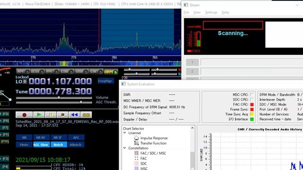
Task: Collapse the Channel tree node
Action: 125,133
